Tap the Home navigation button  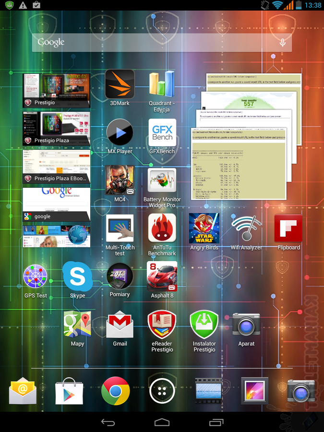point(162,422)
